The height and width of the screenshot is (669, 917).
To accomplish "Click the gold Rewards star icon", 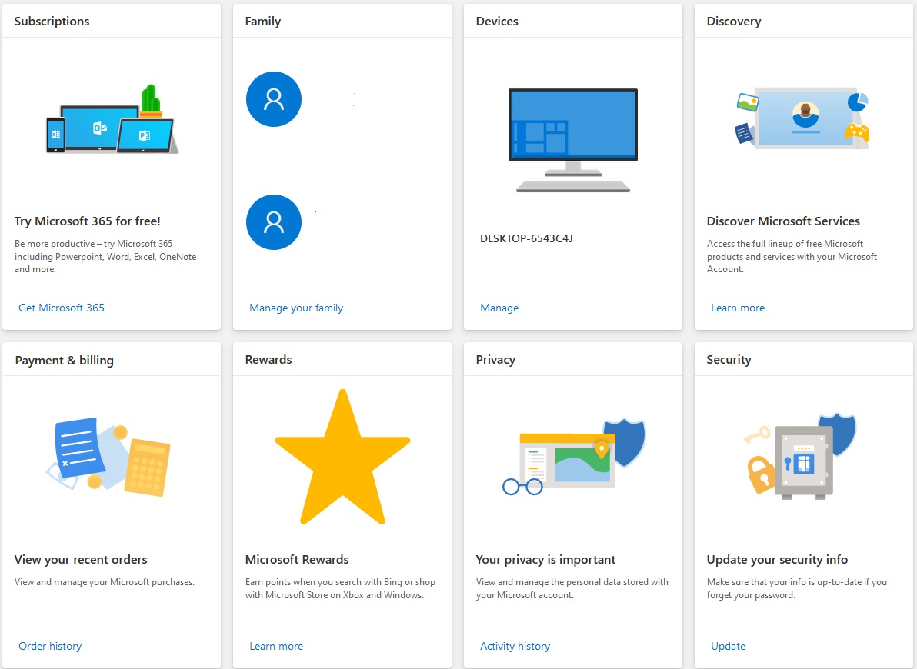I will (342, 457).
